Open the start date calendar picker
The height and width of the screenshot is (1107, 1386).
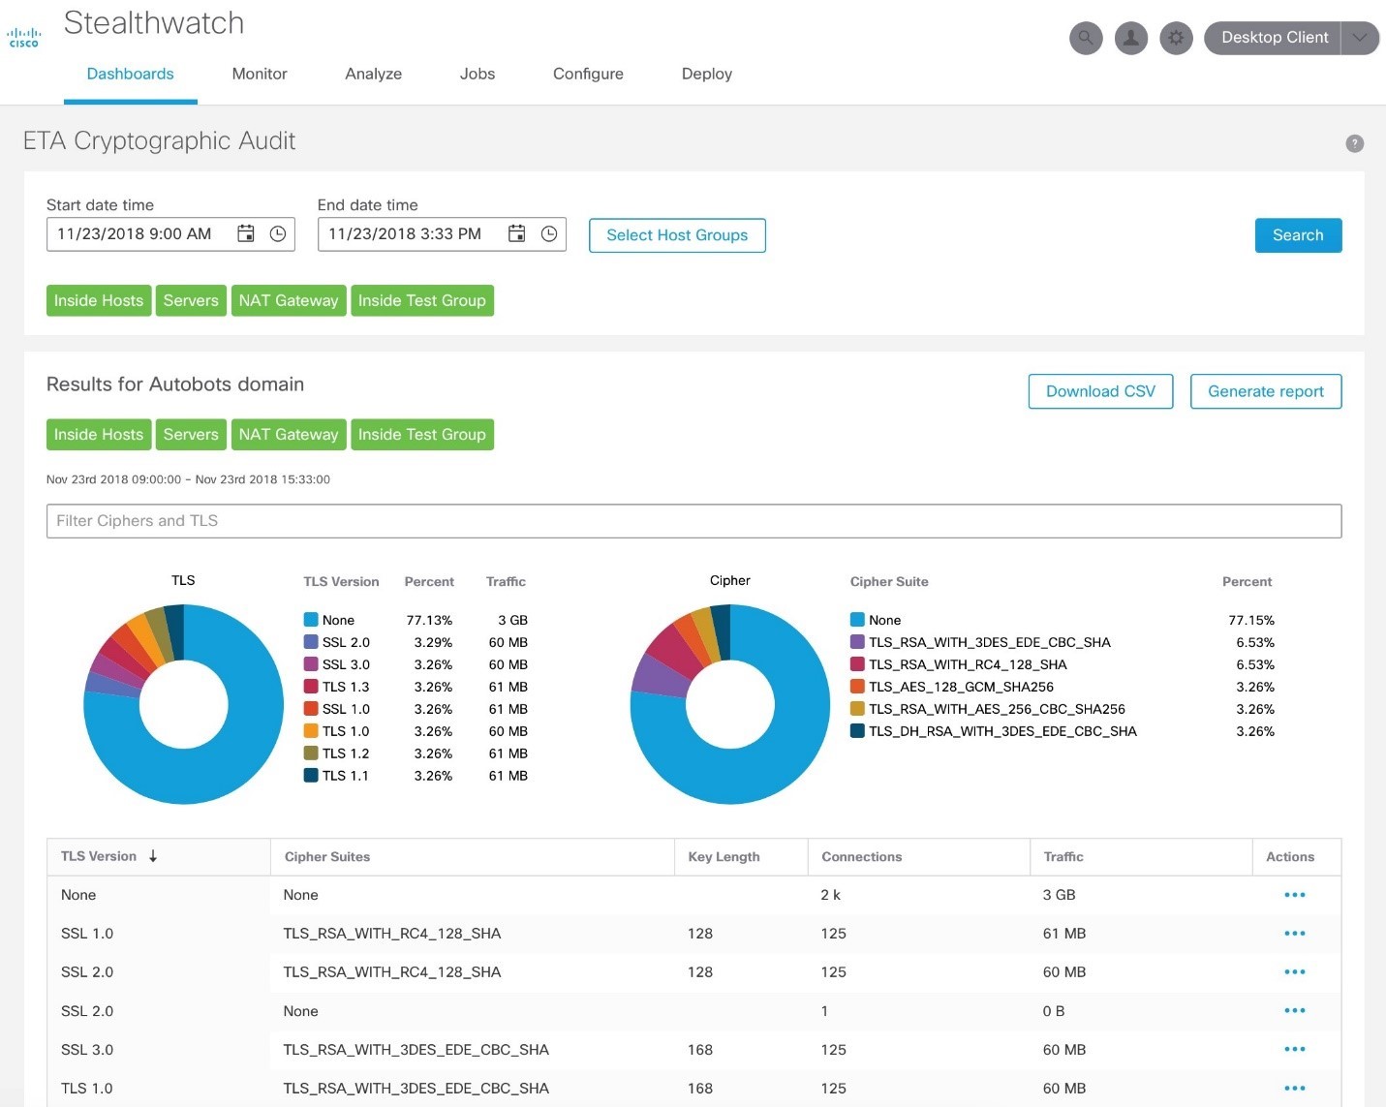pos(246,233)
